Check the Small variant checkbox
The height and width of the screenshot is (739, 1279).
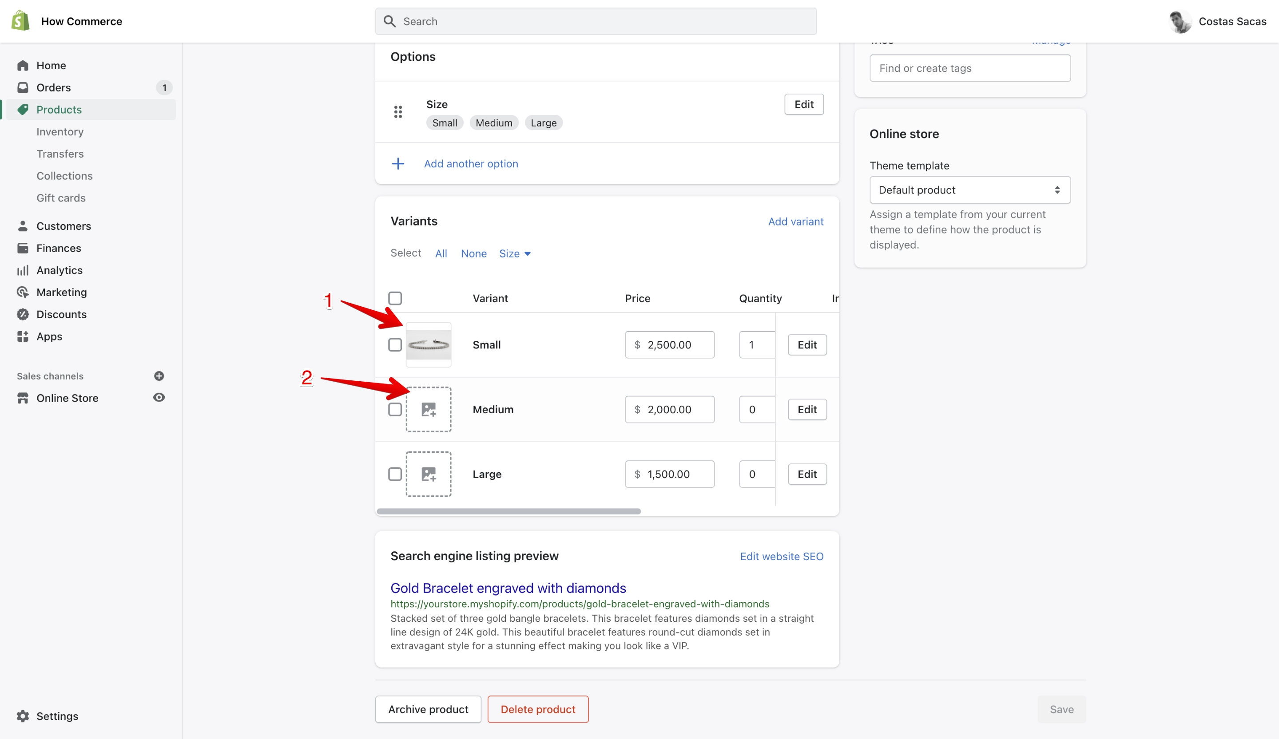[395, 345]
